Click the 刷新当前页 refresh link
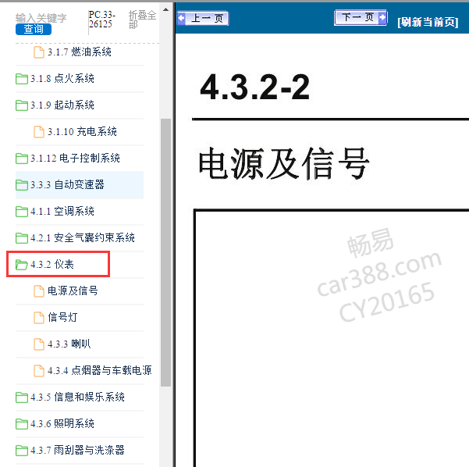This screenshot has width=469, height=467. 428,22
